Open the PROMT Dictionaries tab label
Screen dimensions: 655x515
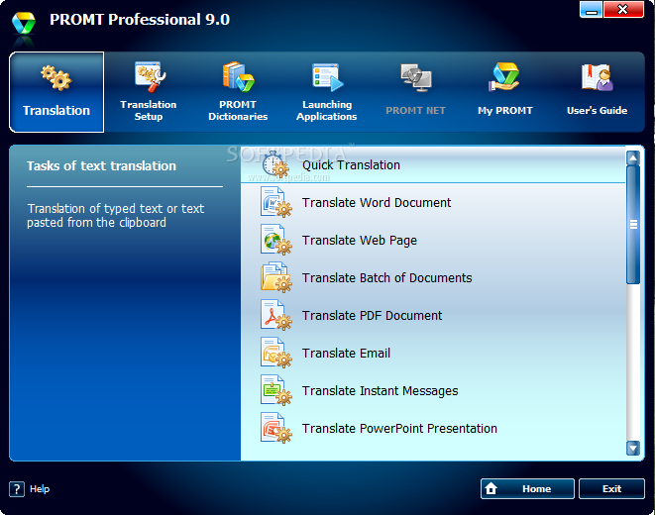click(238, 110)
